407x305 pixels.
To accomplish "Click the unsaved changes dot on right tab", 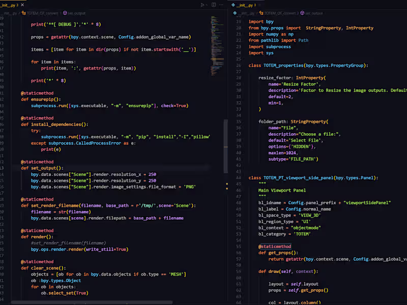I will click(x=255, y=4).
